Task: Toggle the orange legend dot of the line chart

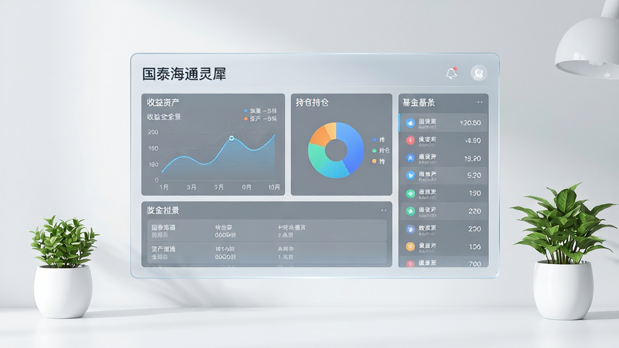Action: tap(246, 118)
